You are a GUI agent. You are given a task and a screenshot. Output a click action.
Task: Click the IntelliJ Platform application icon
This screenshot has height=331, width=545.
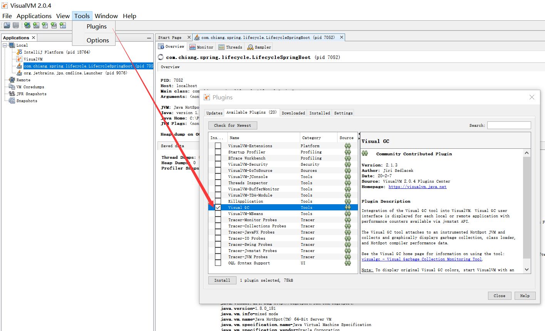tap(19, 52)
